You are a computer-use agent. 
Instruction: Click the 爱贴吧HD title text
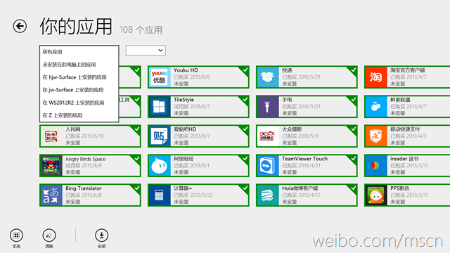[x=185, y=129]
